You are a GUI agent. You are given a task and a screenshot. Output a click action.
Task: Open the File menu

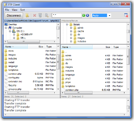point(7,10)
